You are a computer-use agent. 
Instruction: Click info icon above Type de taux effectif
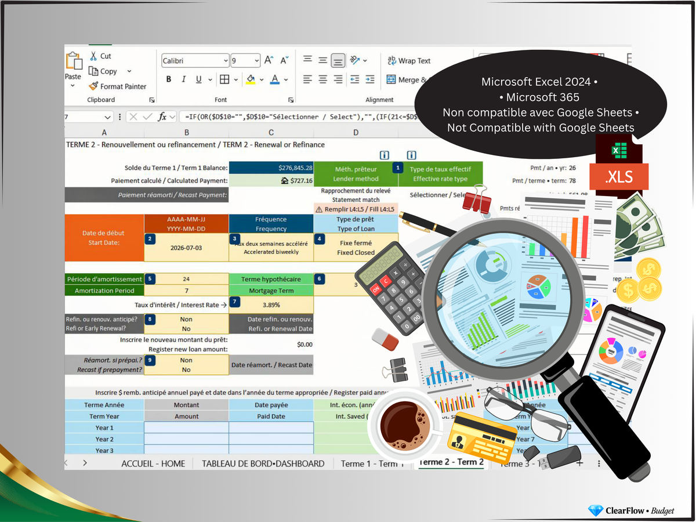click(x=411, y=155)
